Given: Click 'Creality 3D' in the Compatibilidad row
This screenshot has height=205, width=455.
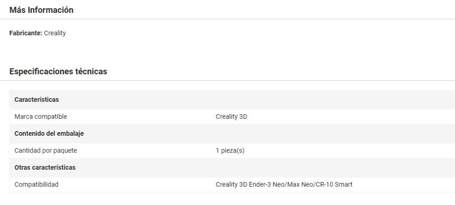Looking at the screenshot, I should click(x=231, y=184).
